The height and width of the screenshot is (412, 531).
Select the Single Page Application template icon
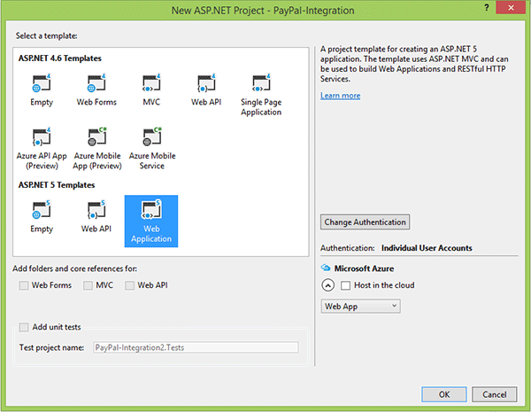261,83
